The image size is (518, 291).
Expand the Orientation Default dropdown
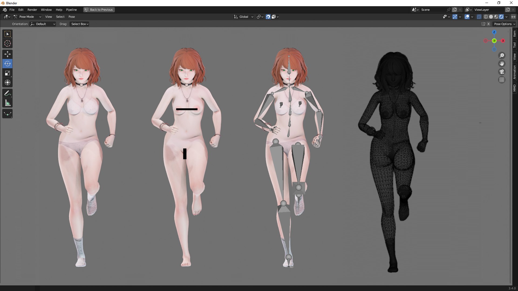pos(43,24)
